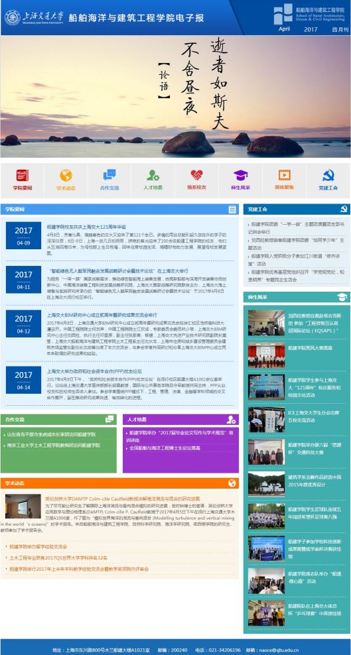The image size is (351, 655).
Task: Open the 师生风采 graduation cap icon
Action: coord(240,175)
